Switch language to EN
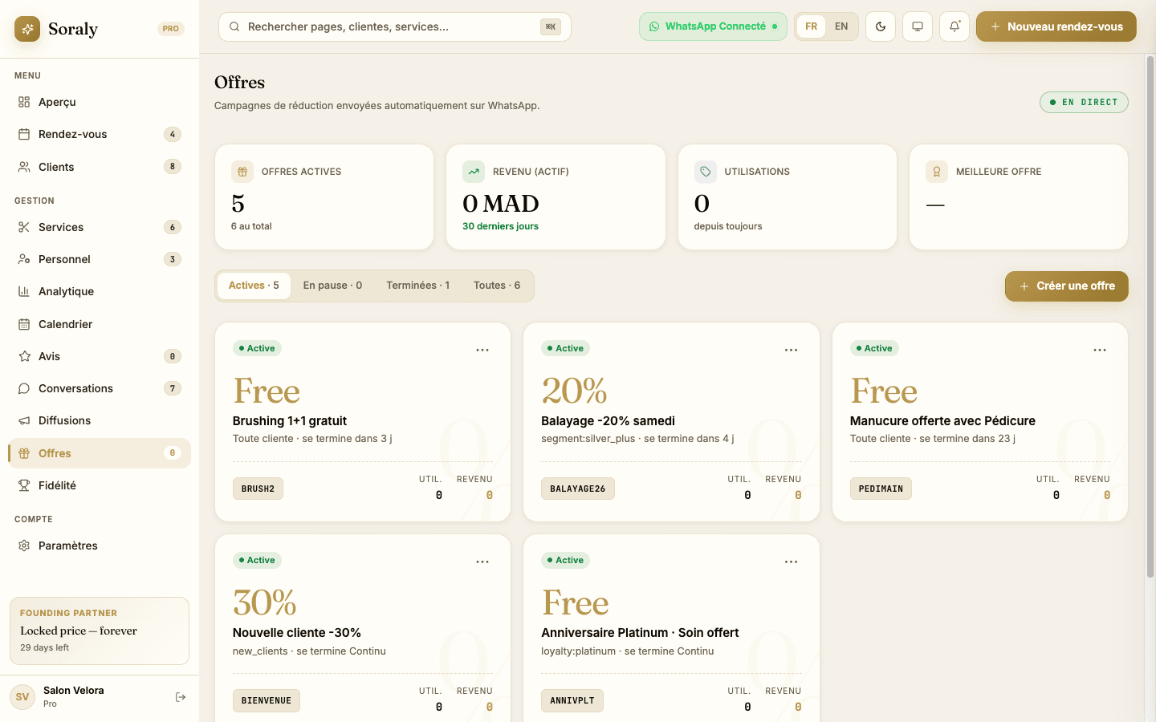 click(841, 26)
